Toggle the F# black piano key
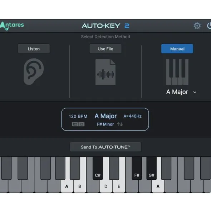 point(137,168)
